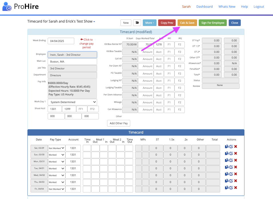Delete the Mon, 03/31 timecard row

(236, 160)
